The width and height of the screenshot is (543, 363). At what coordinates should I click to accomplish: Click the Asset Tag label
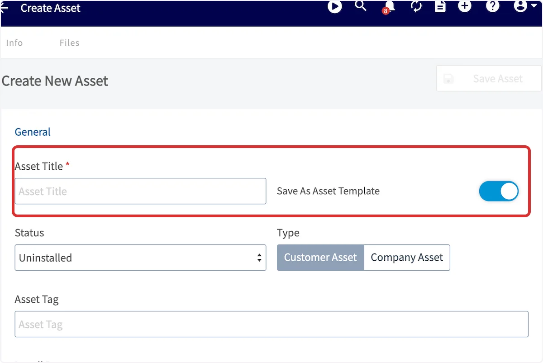pos(37,300)
